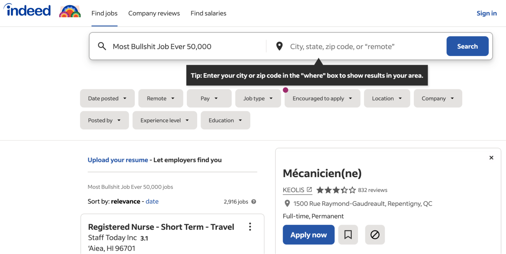506x254 pixels.
Task: Sort job results by date
Action: coord(152,201)
